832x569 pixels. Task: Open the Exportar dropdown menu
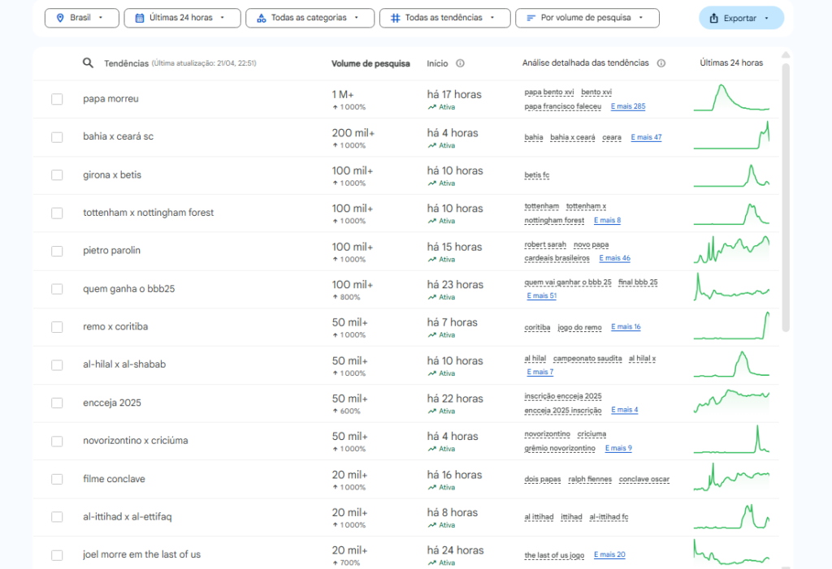(x=740, y=18)
